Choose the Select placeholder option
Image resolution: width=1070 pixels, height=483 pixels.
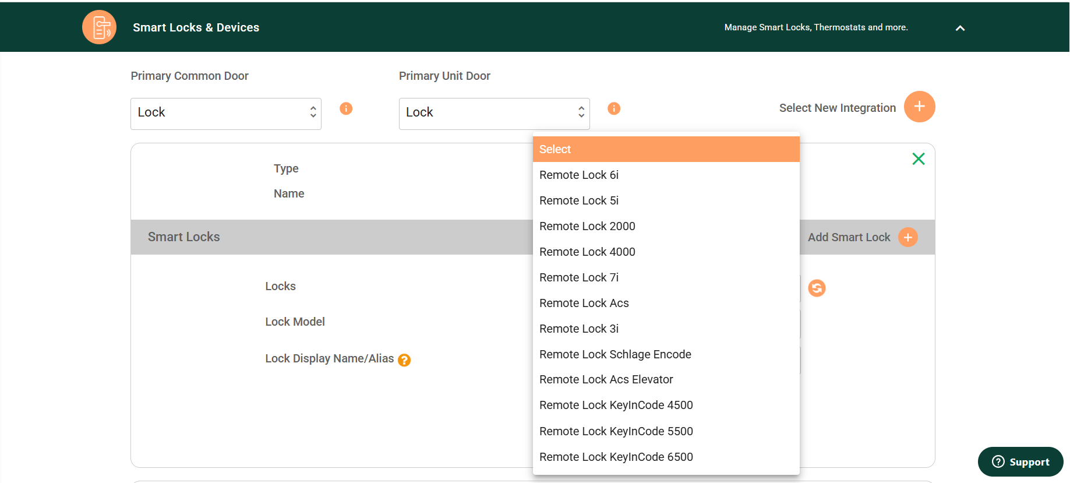point(666,149)
